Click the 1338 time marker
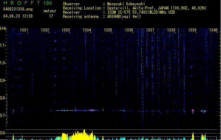Screen dimensions: 221x140 [x=171, y=30]
